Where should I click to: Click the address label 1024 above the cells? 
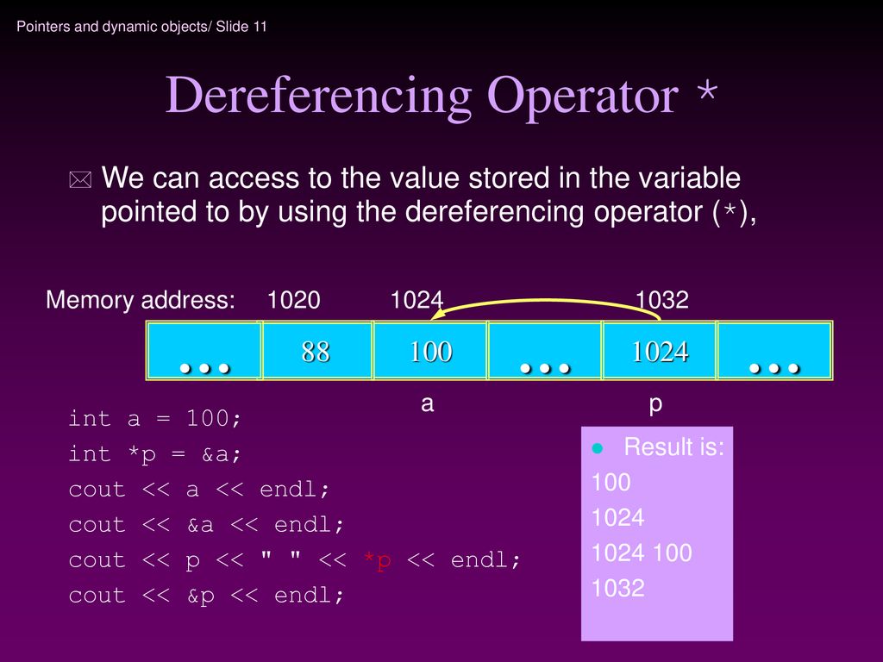tap(416, 300)
